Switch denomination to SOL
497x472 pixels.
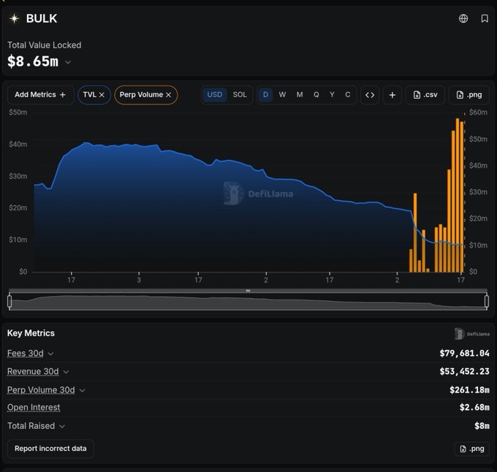240,95
